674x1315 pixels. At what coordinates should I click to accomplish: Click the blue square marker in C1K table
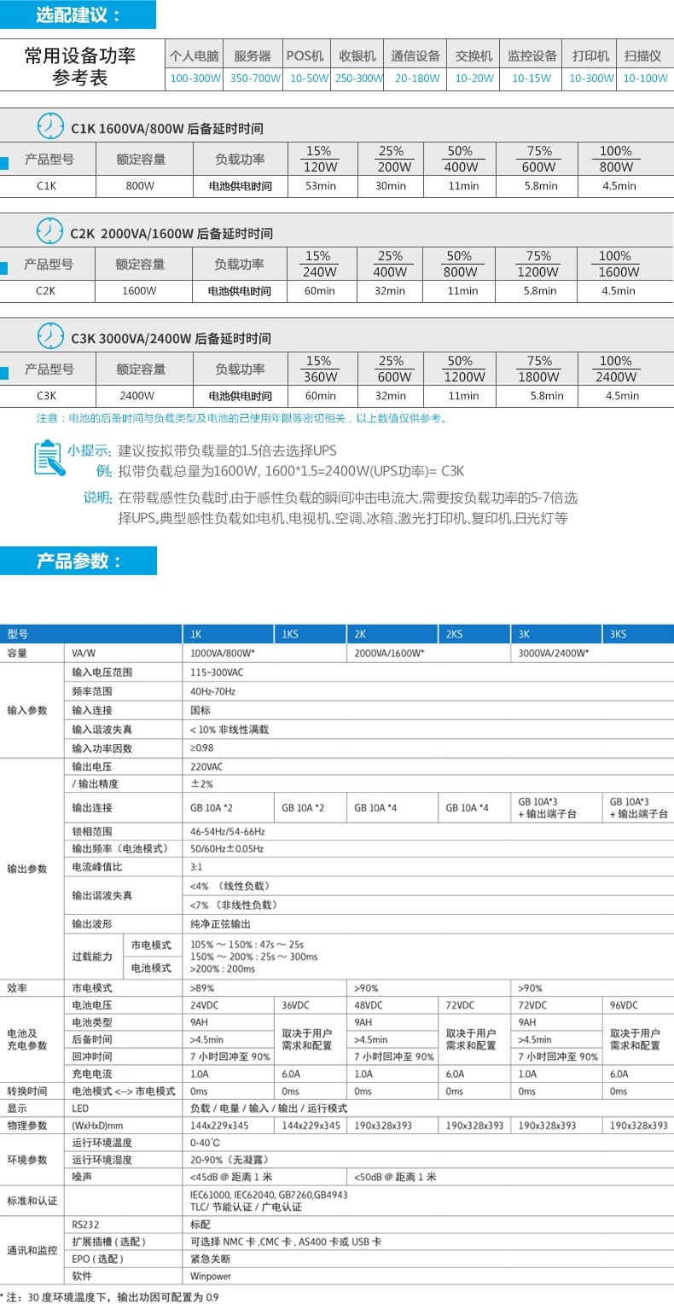click(x=3, y=160)
